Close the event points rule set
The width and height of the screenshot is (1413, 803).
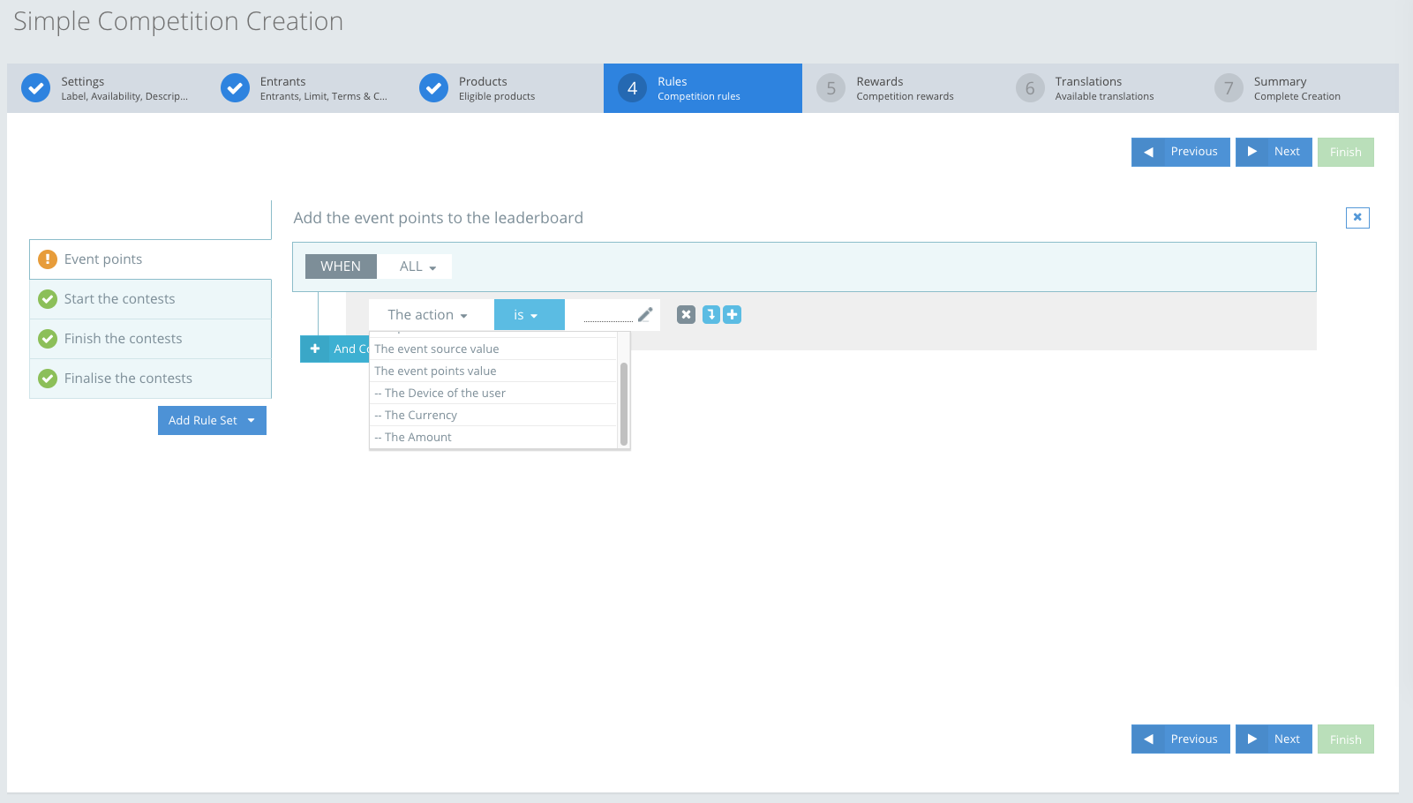[x=1357, y=217]
